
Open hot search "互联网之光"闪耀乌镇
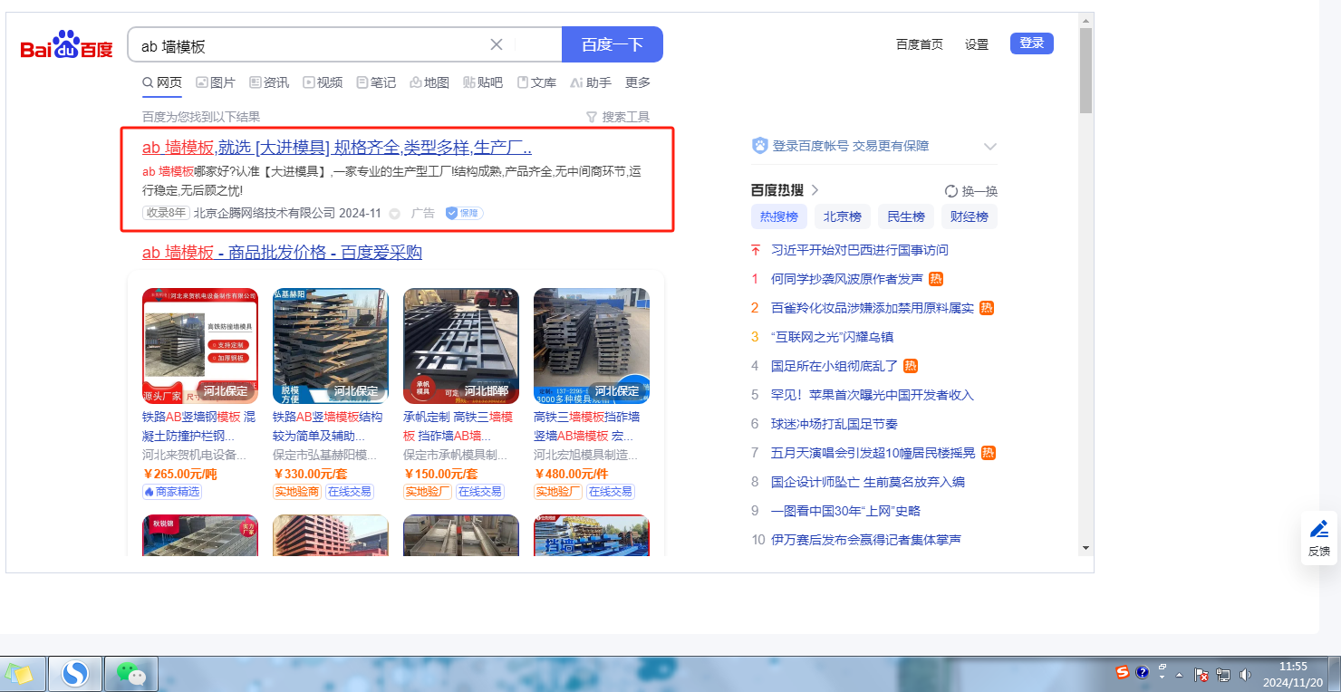[833, 337]
